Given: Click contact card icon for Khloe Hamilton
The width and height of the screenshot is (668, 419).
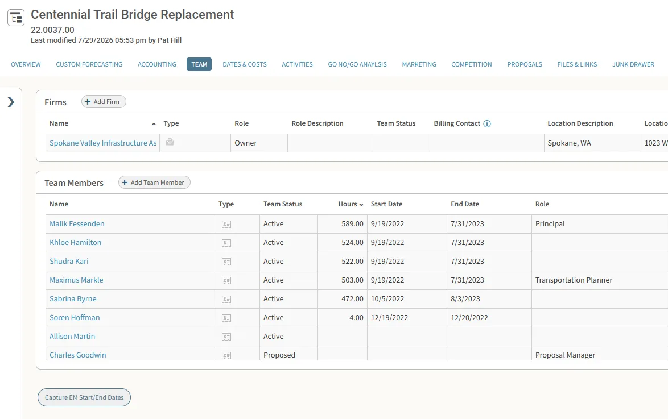Looking at the screenshot, I should click(226, 243).
